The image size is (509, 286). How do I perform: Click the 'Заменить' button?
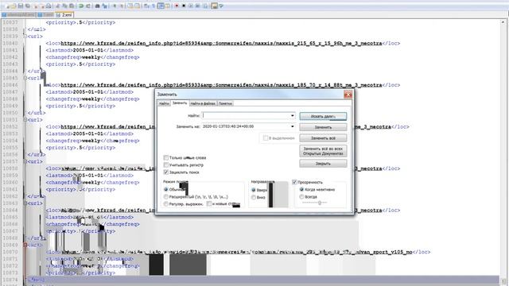tap(323, 127)
